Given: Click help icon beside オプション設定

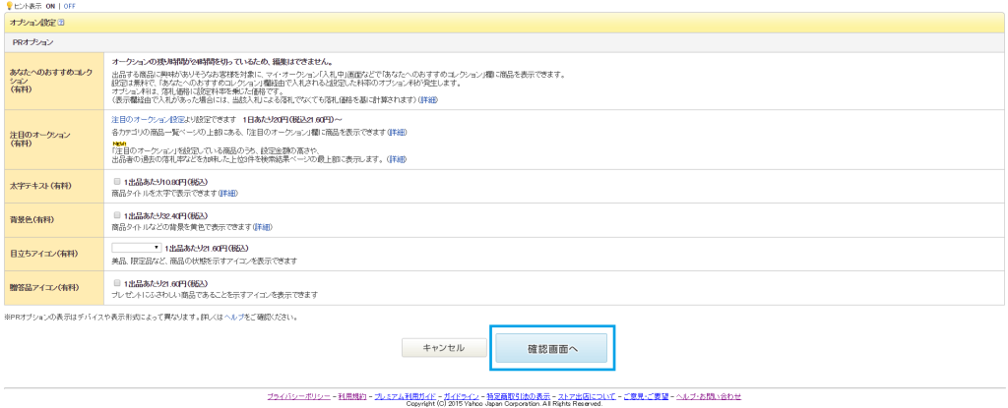Looking at the screenshot, I should point(61,22).
